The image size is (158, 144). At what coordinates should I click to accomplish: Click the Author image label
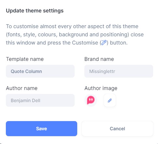pos(101,88)
